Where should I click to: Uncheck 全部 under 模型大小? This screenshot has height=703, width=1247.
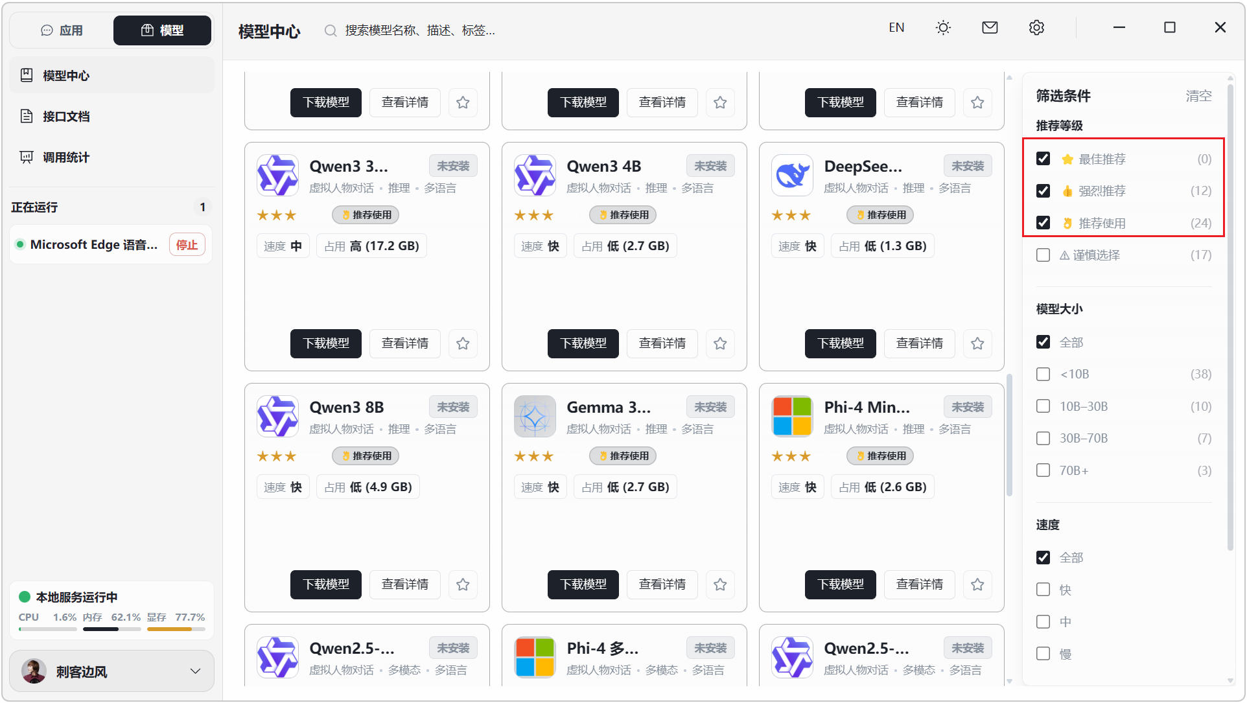point(1043,342)
